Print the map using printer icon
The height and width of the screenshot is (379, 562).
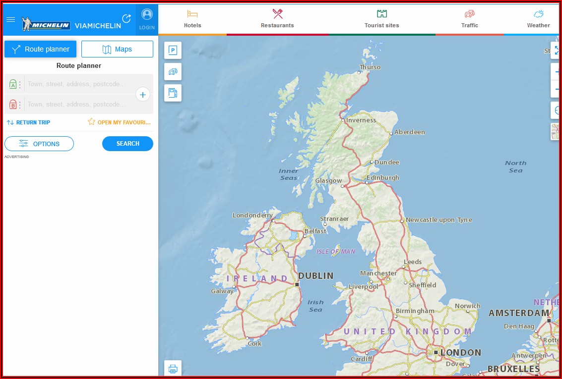(173, 369)
